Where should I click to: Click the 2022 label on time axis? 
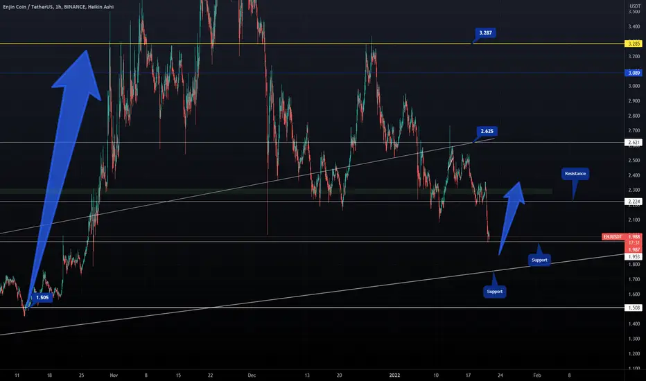pyautogui.click(x=394, y=375)
